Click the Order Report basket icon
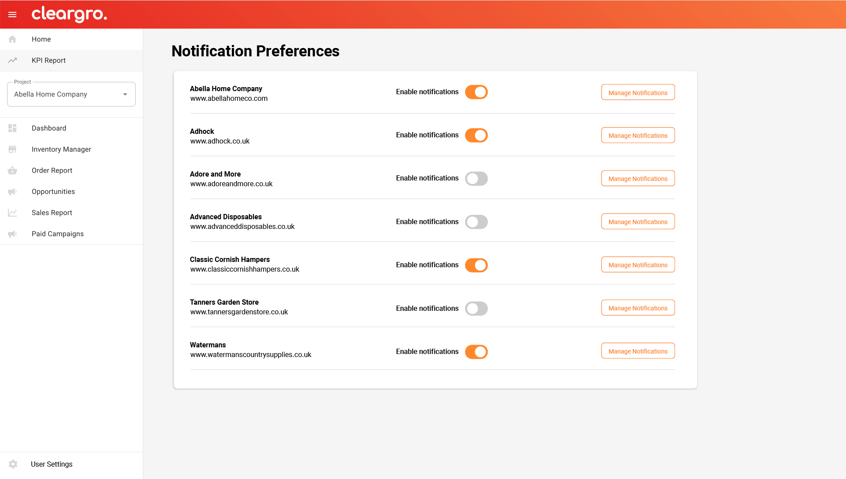Image resolution: width=846 pixels, height=479 pixels. point(12,170)
